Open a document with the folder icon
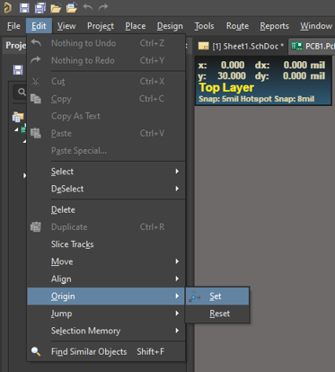The height and width of the screenshot is (372, 335). pyautogui.click(x=56, y=7)
